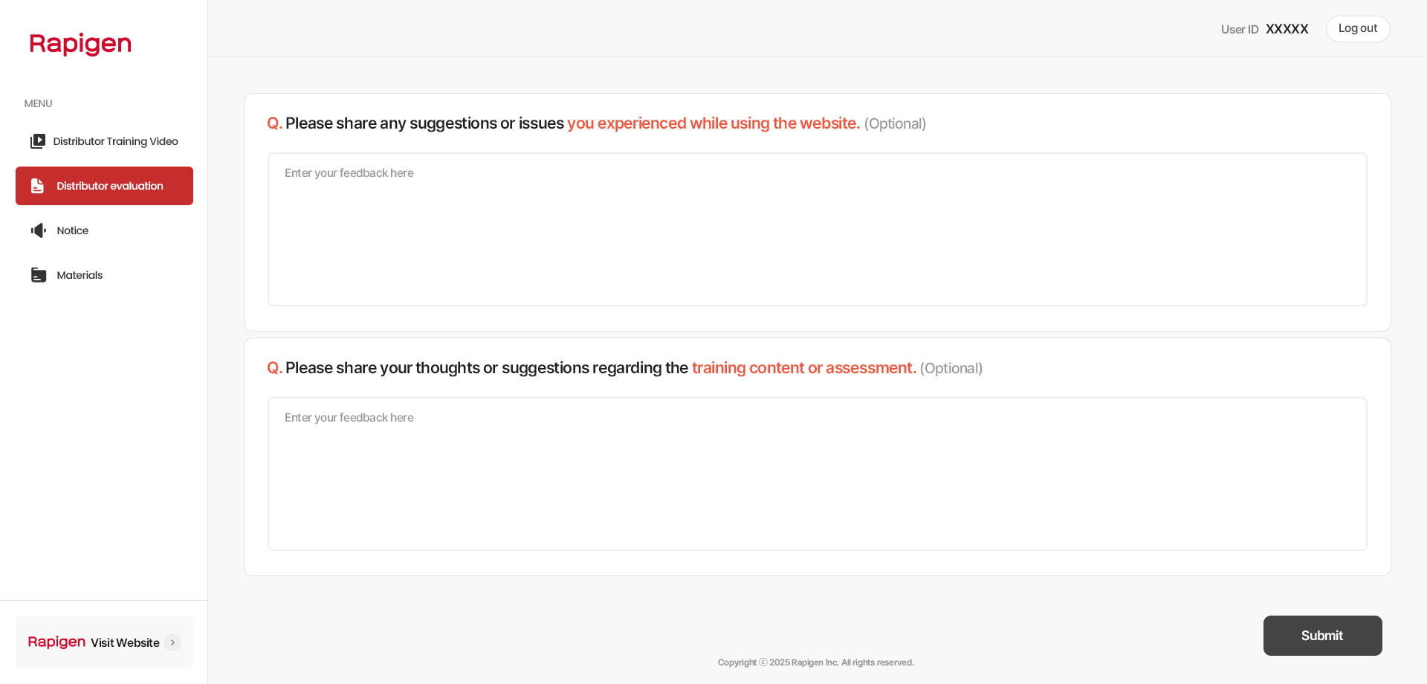Click the User ID XXXXX label
1427x684 pixels.
(x=1264, y=29)
